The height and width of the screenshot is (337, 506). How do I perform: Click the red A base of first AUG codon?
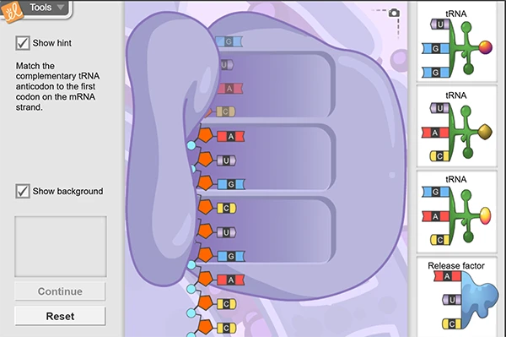pyautogui.click(x=230, y=136)
